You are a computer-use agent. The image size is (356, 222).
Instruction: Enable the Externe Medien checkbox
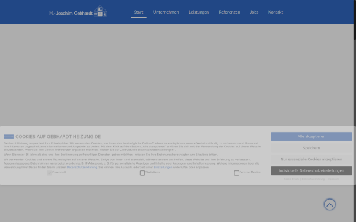(236, 173)
